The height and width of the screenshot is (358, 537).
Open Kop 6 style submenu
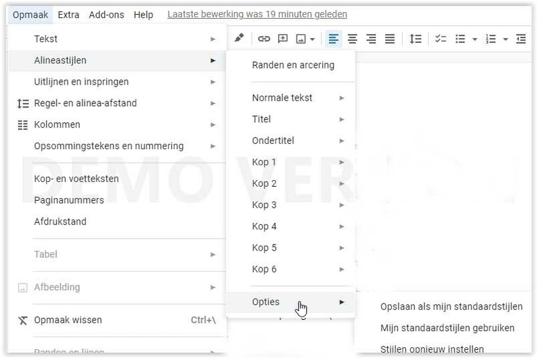291,269
